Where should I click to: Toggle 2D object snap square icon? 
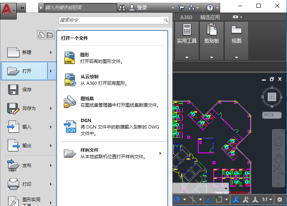coord(219,200)
